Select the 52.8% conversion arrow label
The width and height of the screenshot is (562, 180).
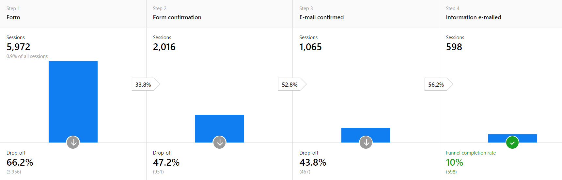[290, 84]
